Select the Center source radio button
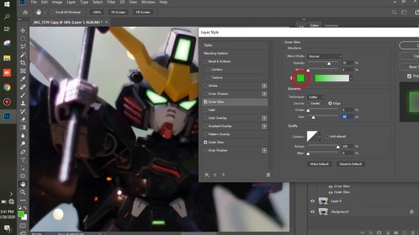Image resolution: width=419 pixels, height=235 pixels. (x=308, y=103)
